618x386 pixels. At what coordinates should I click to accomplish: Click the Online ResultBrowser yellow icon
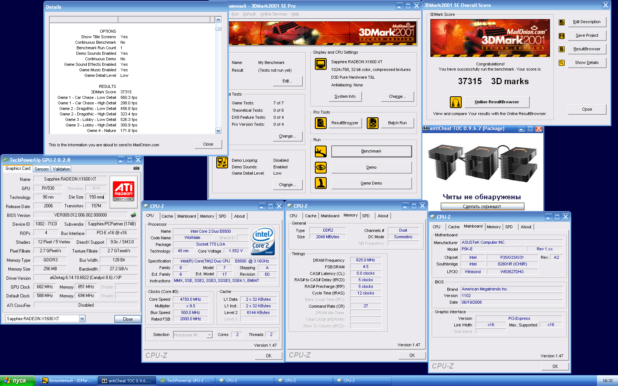click(456, 102)
